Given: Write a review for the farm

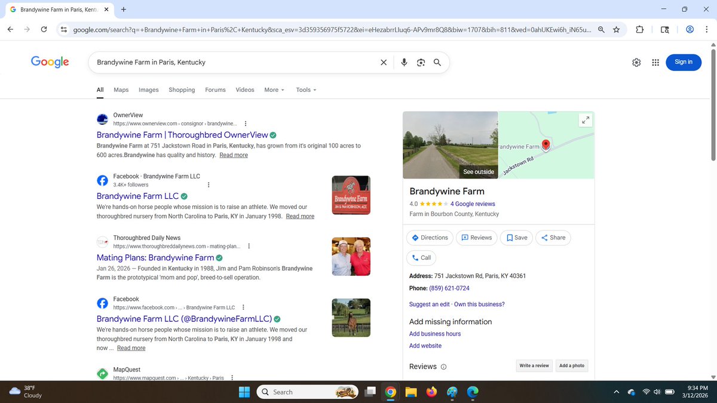Looking at the screenshot, I should click(534, 365).
